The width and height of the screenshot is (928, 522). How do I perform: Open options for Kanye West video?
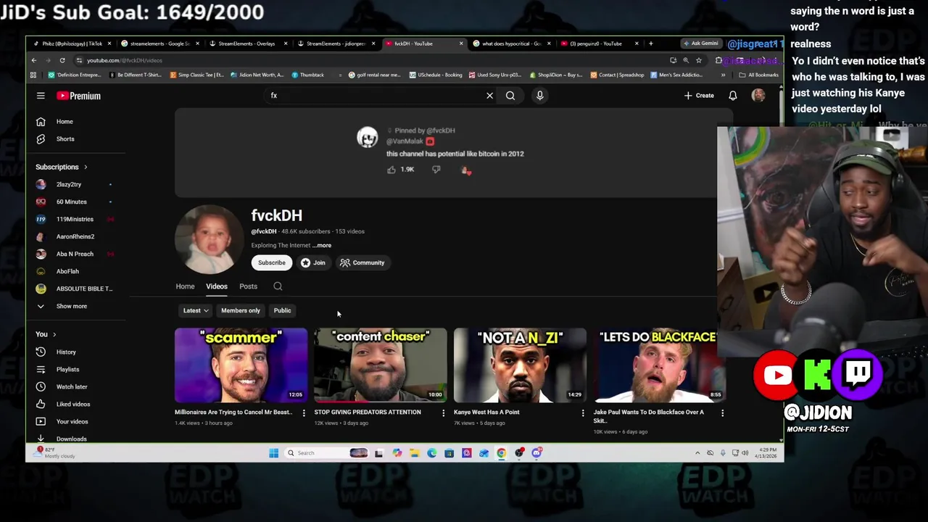583,413
